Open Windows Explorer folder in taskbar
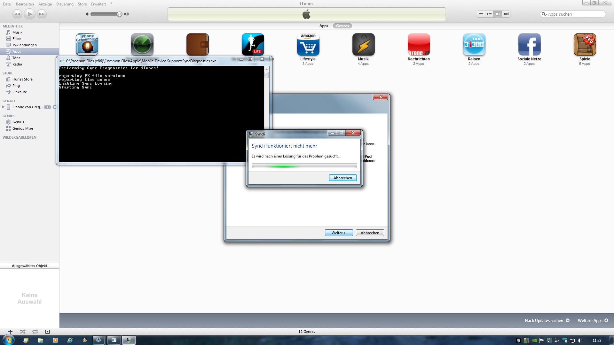 (x=40, y=340)
